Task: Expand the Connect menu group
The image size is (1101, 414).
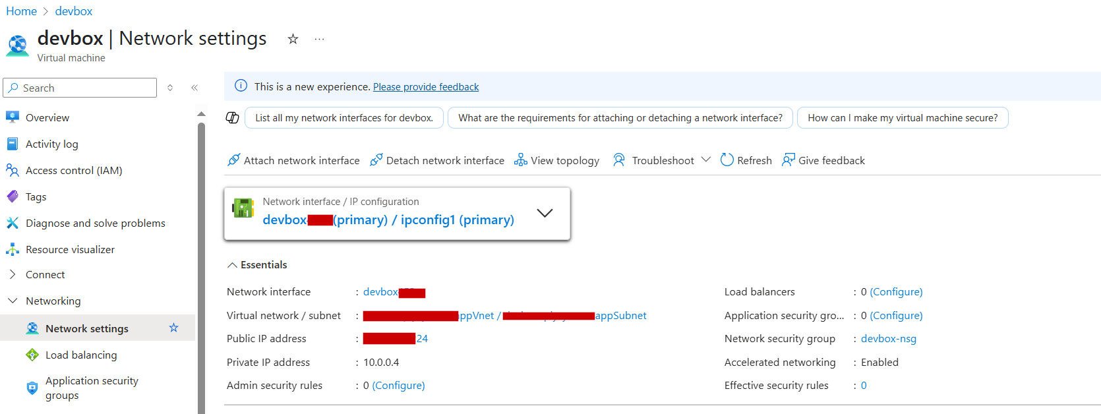Action: coord(13,274)
